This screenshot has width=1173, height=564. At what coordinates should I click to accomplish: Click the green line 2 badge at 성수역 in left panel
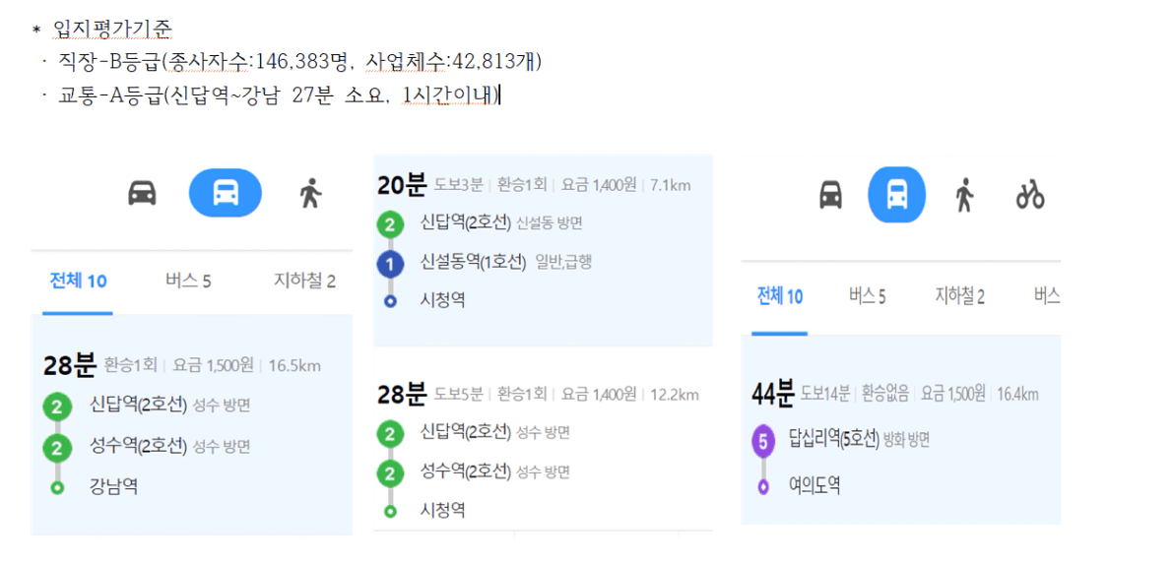pos(57,448)
